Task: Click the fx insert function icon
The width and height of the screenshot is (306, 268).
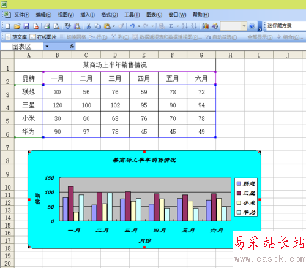Action: coord(72,47)
